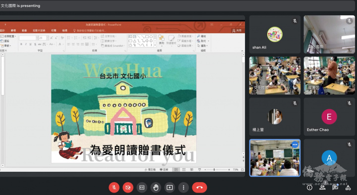
Task: Open the 圖案外框 shape outline menu
Action: (185, 41)
